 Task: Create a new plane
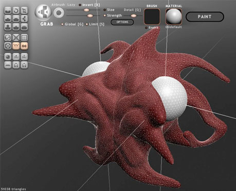coord(8,65)
